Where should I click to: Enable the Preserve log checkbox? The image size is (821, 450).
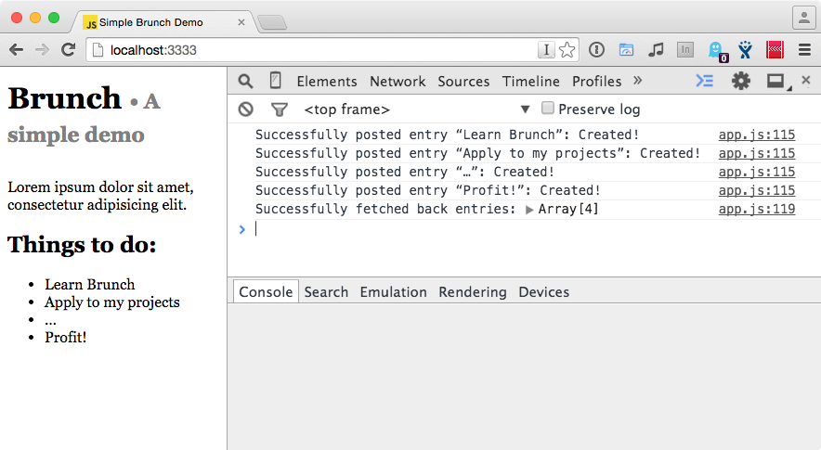pos(548,108)
